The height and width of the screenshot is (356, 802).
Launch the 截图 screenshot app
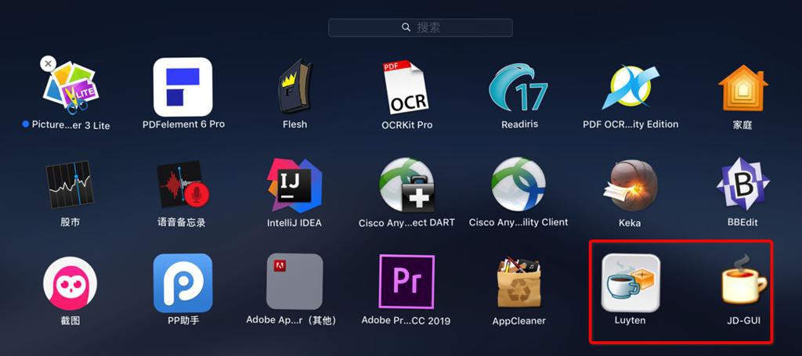point(70,283)
